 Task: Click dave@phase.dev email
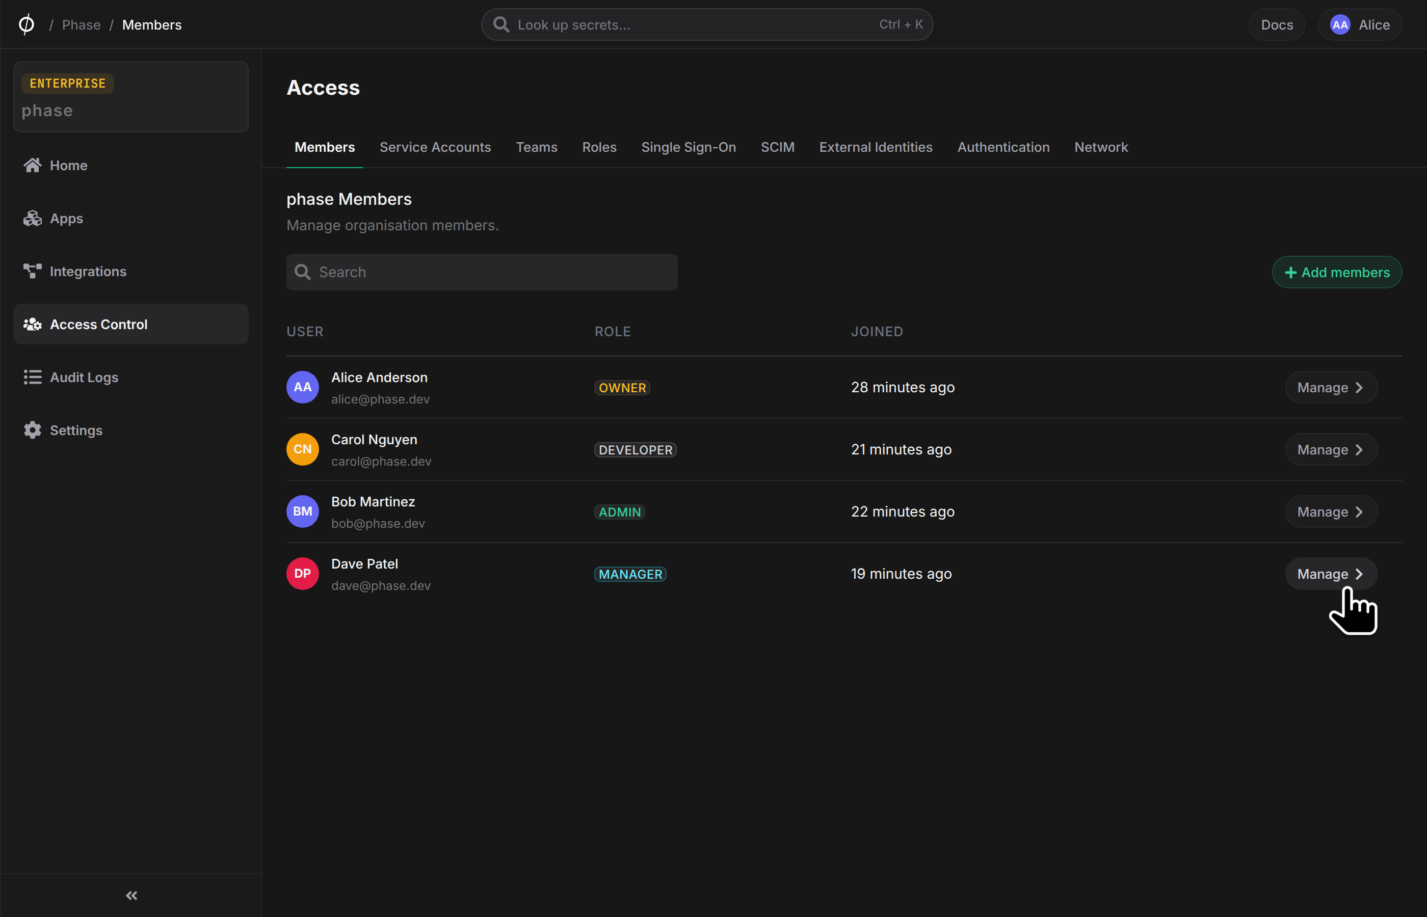click(381, 585)
